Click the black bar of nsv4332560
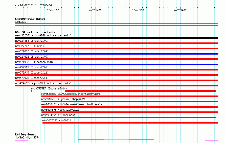The height and width of the screenshot is (143, 225). pos(116,38)
